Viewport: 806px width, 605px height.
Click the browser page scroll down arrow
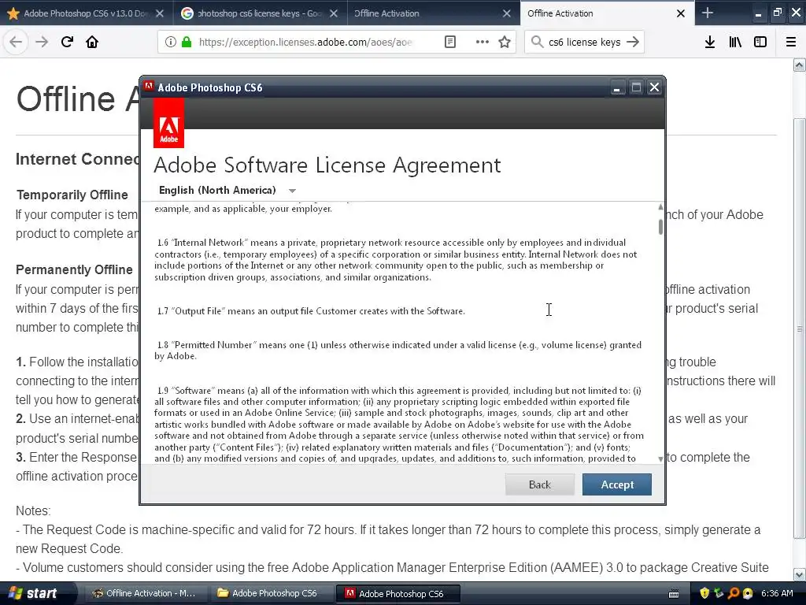click(800, 574)
